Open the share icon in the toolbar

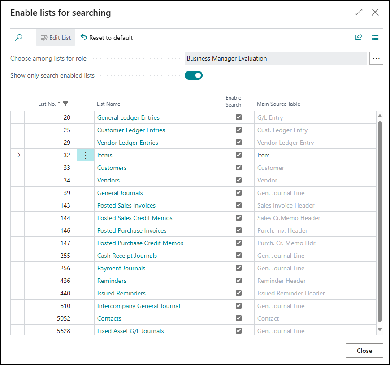(359, 37)
